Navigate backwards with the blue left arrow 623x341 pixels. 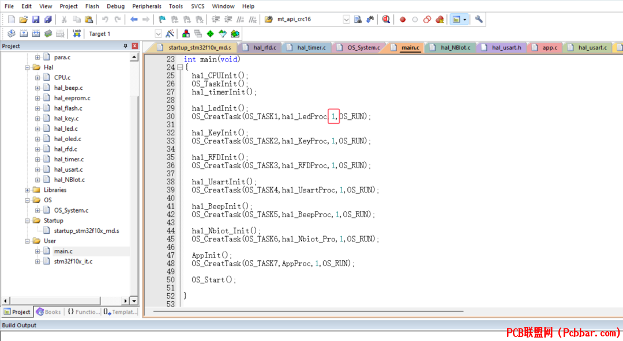[134, 20]
